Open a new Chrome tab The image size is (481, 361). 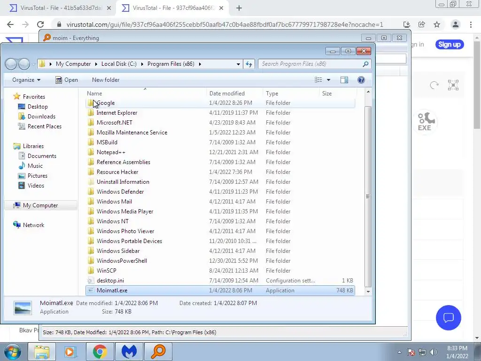click(239, 8)
